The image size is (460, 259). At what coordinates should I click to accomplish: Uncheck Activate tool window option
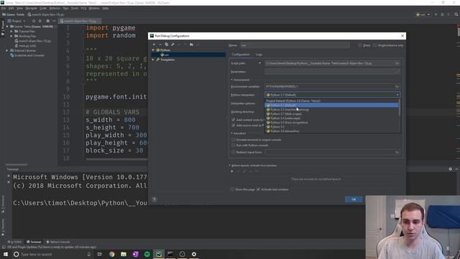(258, 189)
